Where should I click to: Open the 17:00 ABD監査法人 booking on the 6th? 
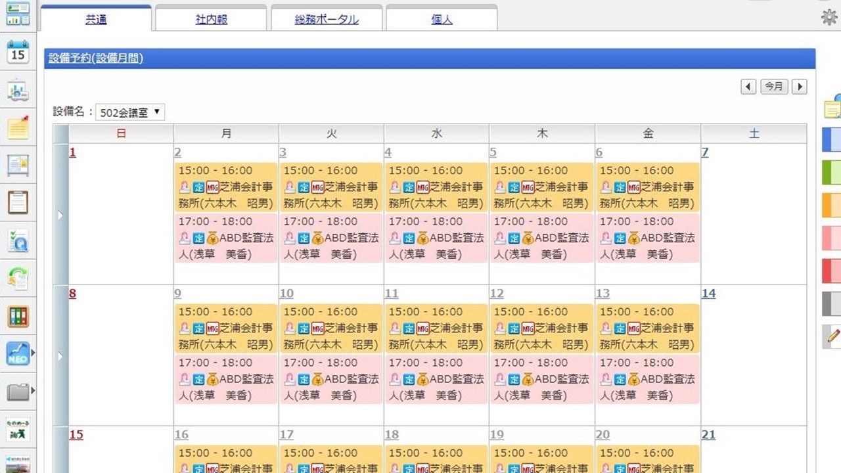(x=648, y=238)
